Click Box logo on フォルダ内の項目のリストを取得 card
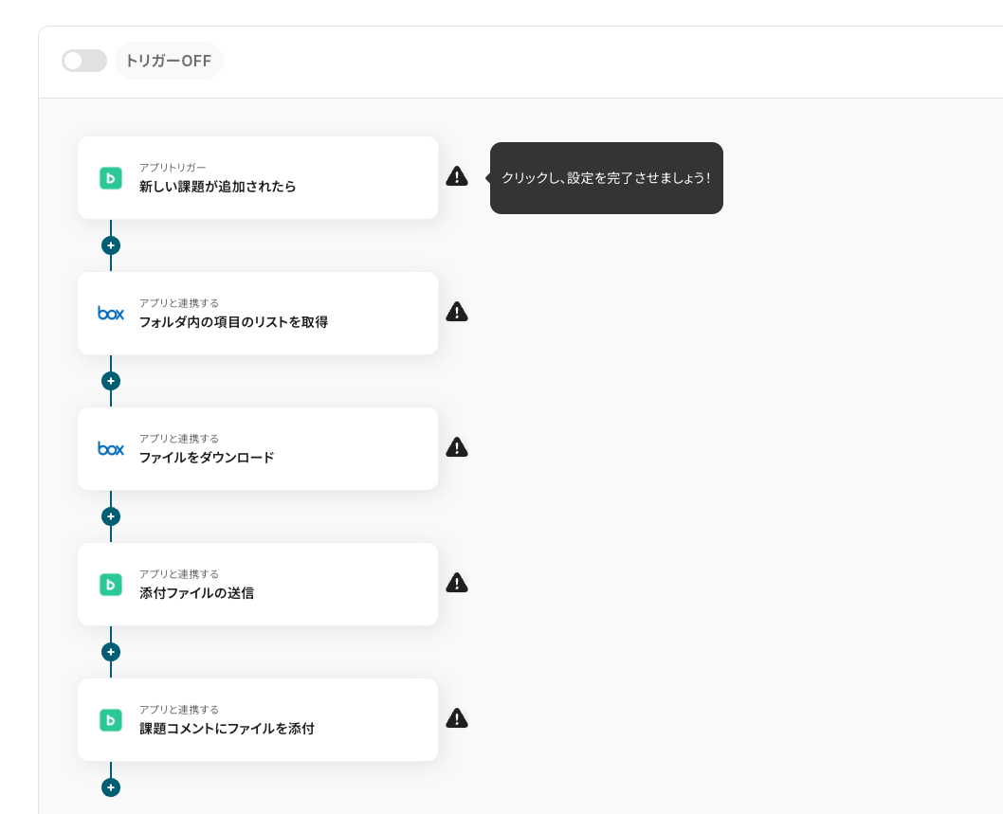 [111, 314]
